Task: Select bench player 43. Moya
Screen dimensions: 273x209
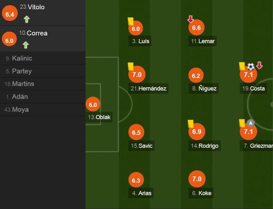Action: tap(43, 110)
